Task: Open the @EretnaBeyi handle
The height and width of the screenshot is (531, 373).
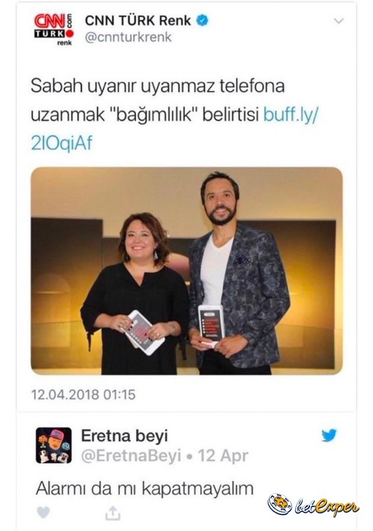Action: coord(131,456)
